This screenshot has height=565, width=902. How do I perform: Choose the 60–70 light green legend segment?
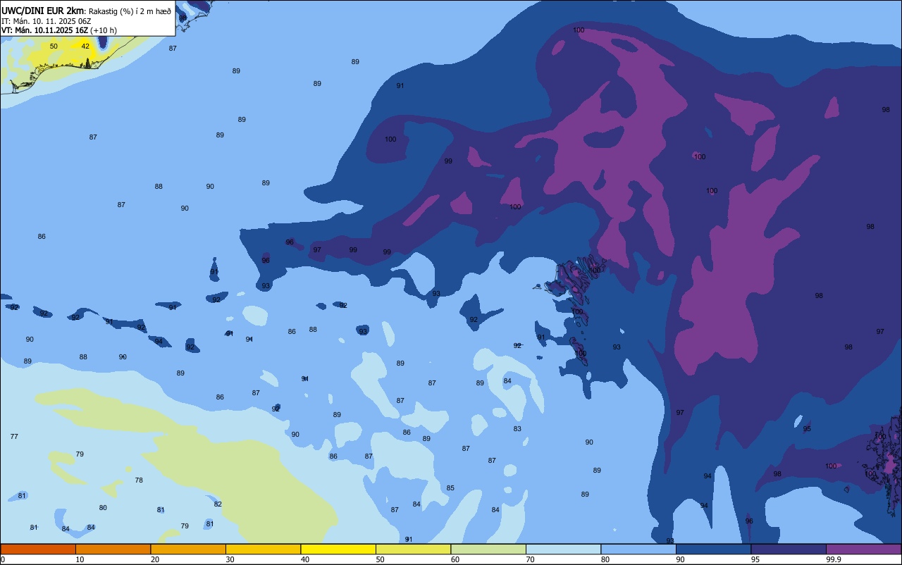488,549
